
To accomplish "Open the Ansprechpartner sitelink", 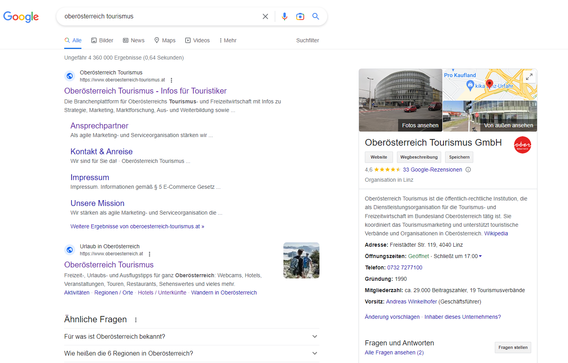I will click(99, 126).
